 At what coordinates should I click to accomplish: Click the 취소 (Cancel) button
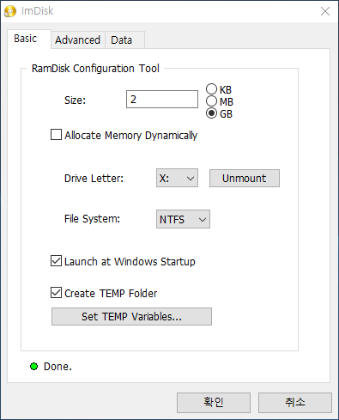295,403
